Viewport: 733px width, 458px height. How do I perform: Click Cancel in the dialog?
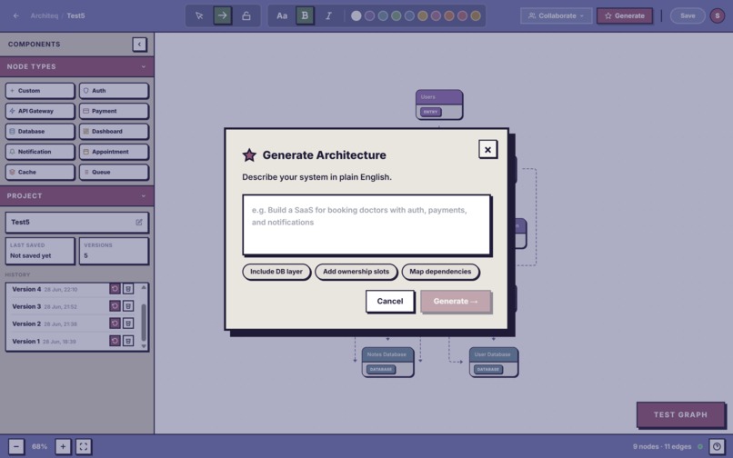[390, 302]
